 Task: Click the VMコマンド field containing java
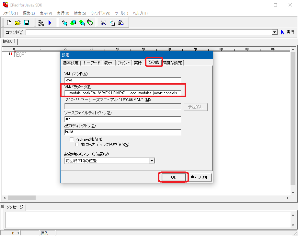[x=123, y=80]
